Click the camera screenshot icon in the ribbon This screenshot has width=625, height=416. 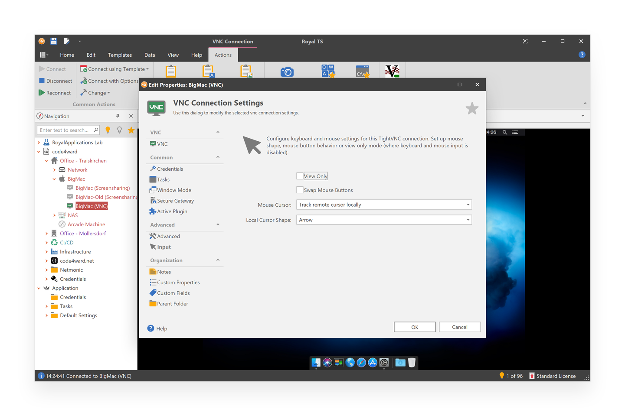point(288,71)
